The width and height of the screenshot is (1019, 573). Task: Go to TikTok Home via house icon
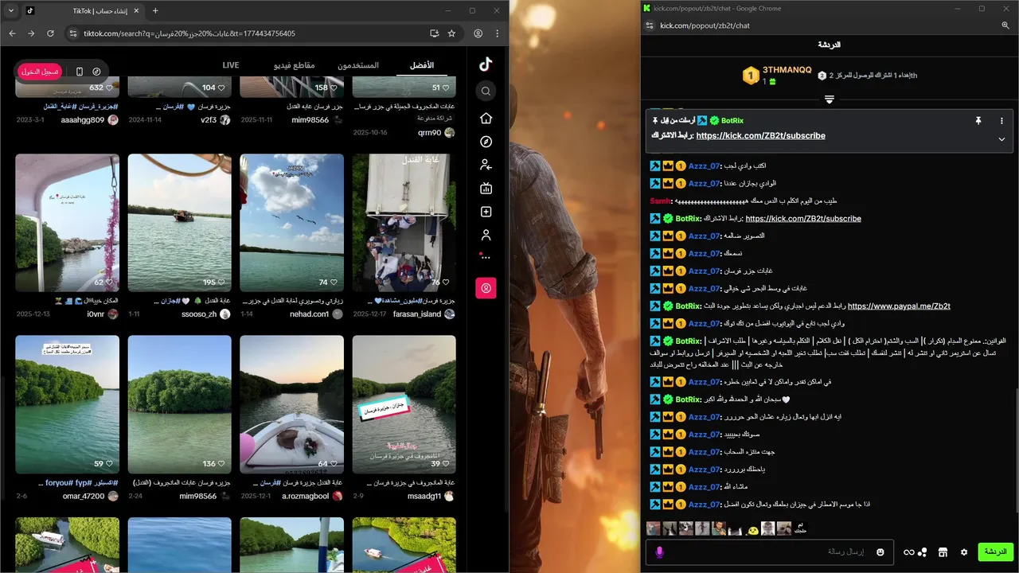point(486,118)
